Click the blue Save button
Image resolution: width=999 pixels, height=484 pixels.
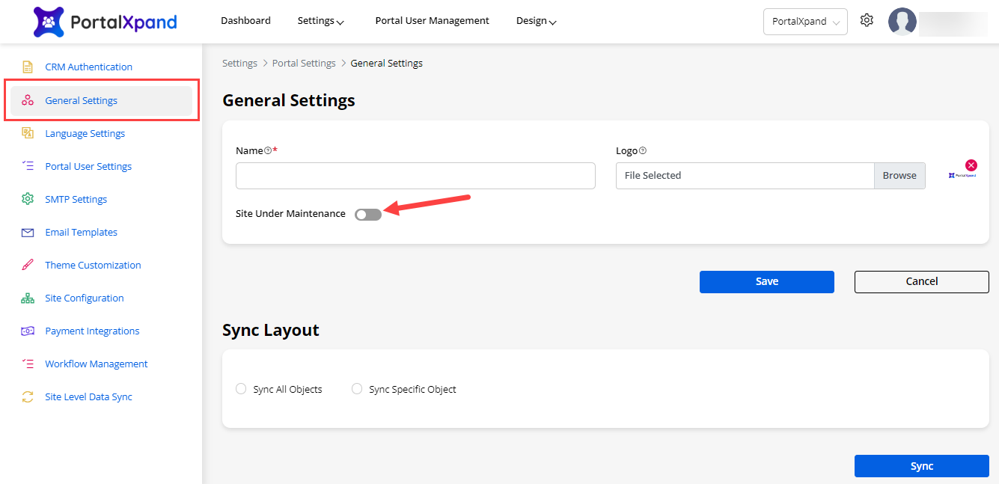[x=766, y=282]
